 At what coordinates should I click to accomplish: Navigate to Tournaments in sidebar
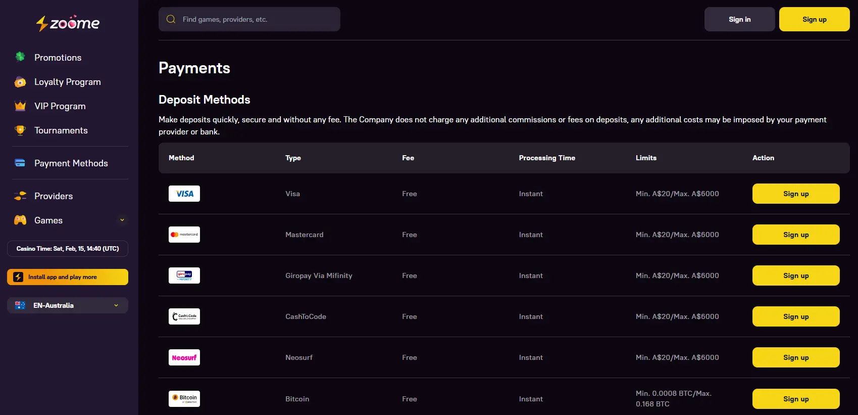point(61,130)
